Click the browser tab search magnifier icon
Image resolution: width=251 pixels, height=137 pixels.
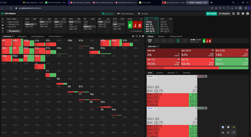tap(233, 2)
